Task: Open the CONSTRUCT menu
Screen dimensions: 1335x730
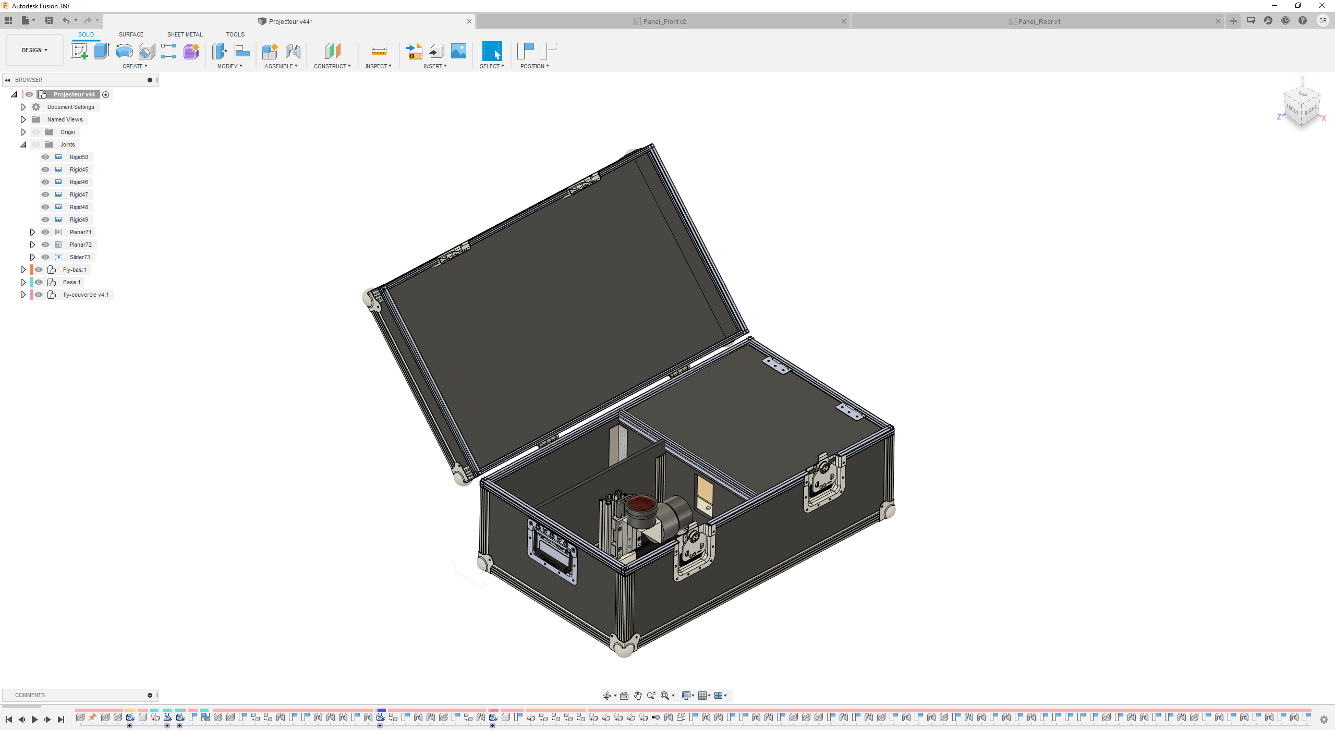Action: click(332, 66)
